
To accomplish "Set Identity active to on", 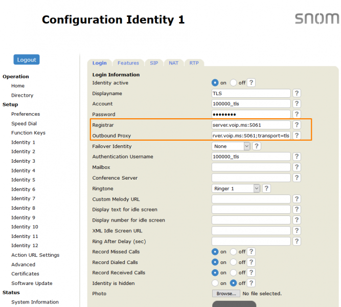I will [215, 83].
